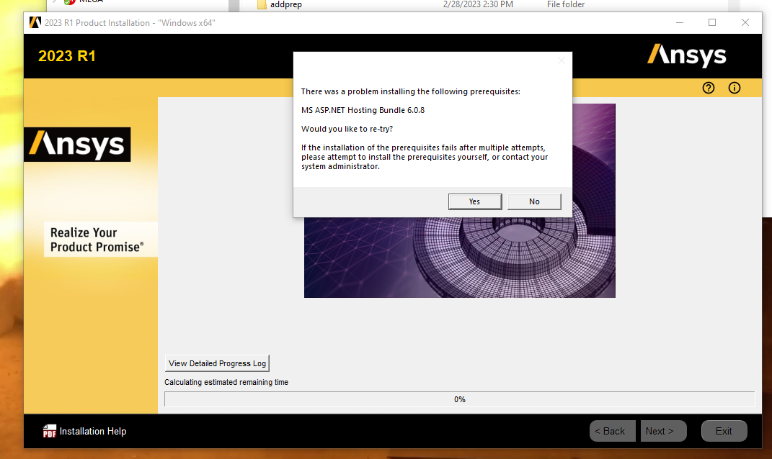This screenshot has width=772, height=459.
Task: Click the Installation Help text link
Action: (93, 431)
